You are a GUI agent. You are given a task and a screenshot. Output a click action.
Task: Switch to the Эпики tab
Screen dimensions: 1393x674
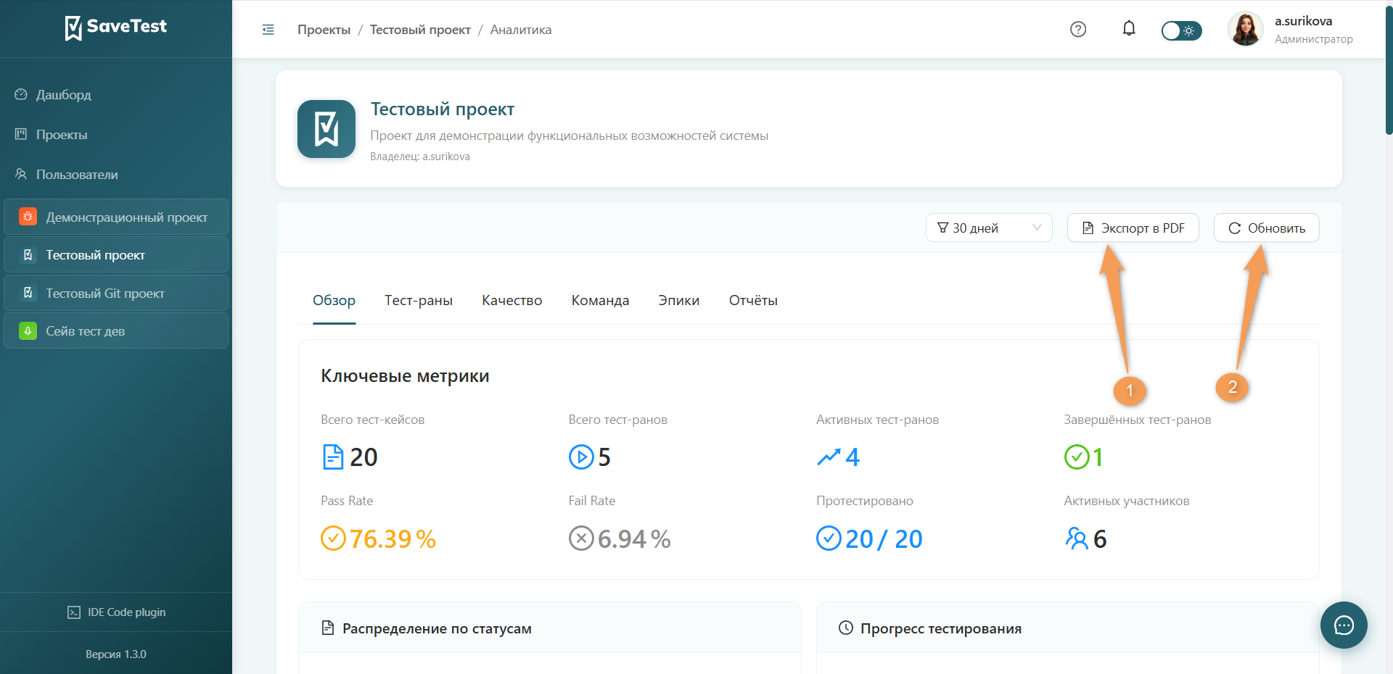(679, 300)
